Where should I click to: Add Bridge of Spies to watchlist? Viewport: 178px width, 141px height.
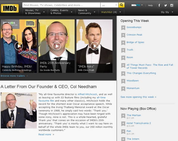coord(123,43)
